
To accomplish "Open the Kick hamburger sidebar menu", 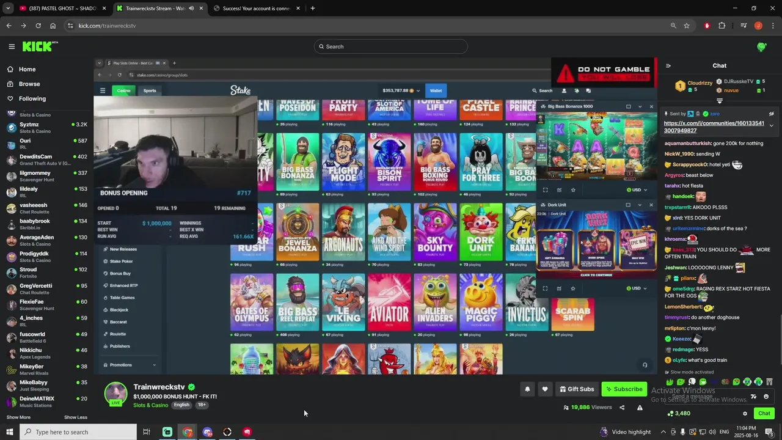I will 12,46.
